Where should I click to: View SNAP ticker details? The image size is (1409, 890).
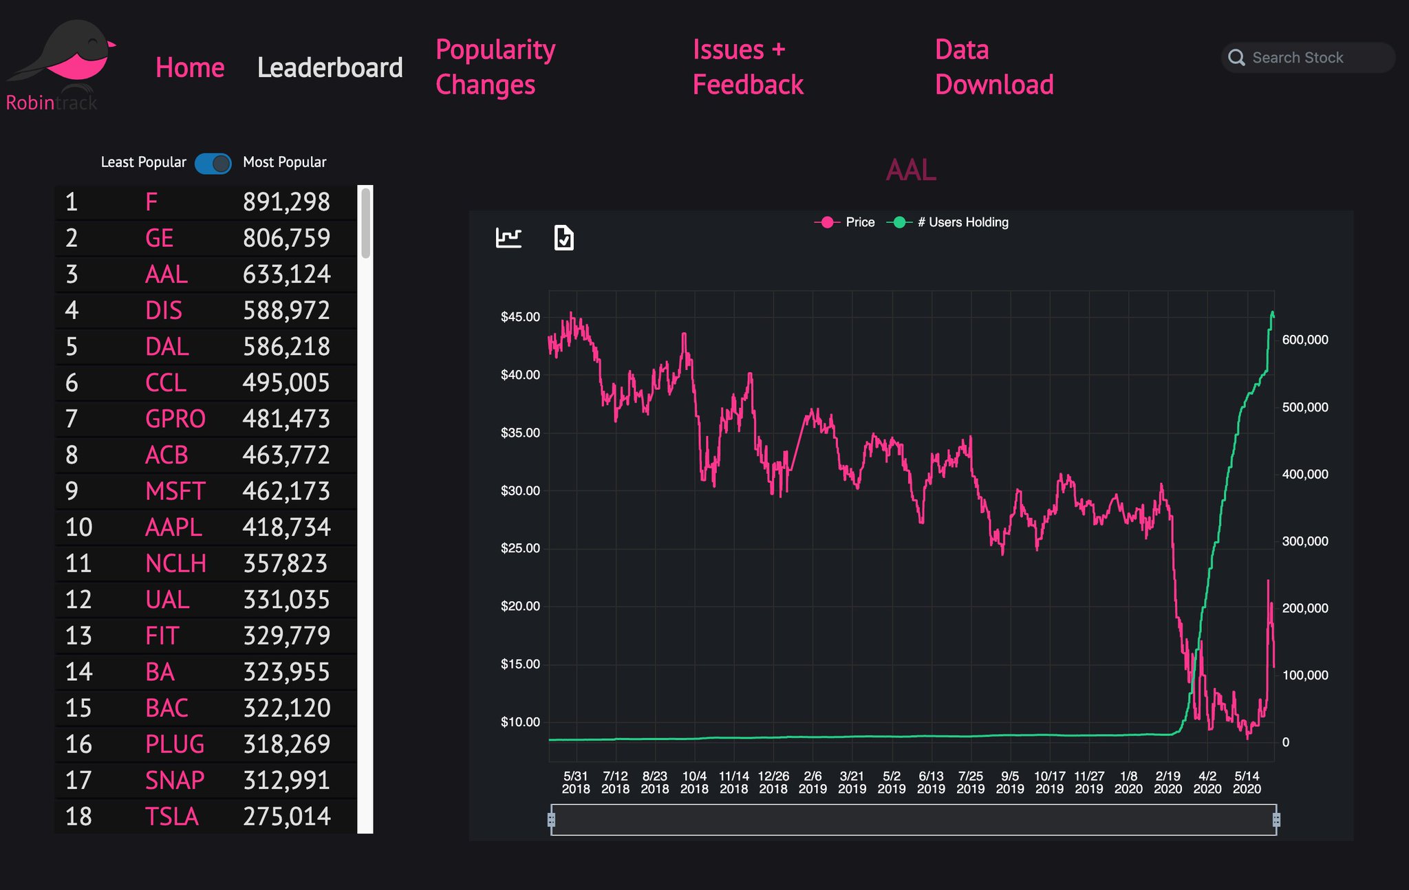tap(175, 780)
